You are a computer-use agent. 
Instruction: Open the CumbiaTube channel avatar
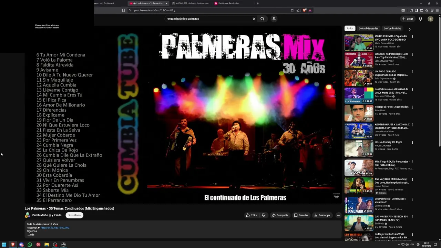point(27,215)
